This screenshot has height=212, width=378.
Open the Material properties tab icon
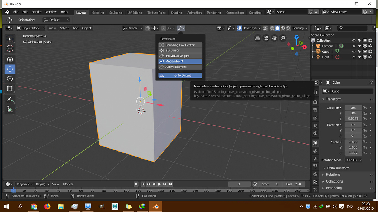click(315, 174)
